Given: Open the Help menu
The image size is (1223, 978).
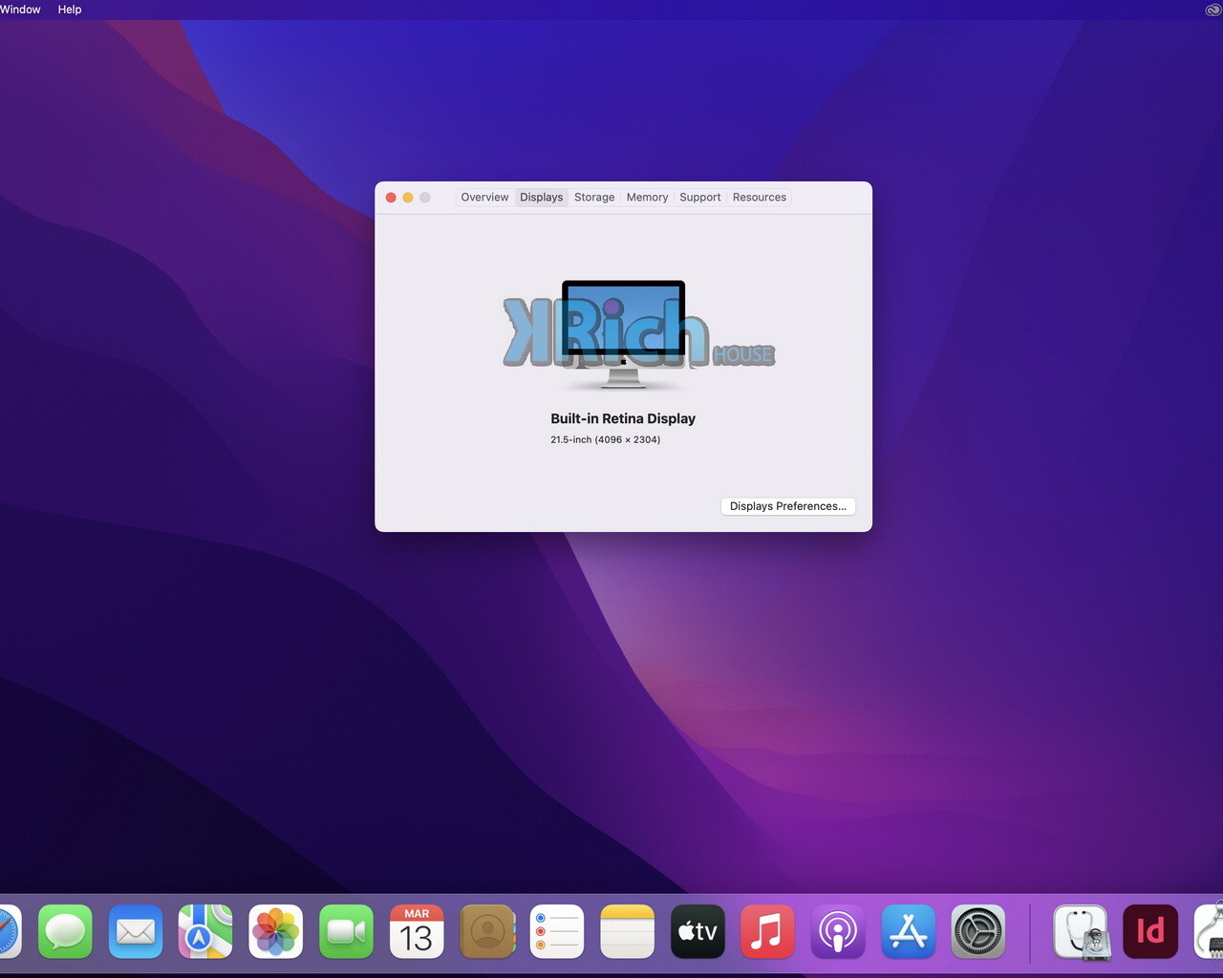Looking at the screenshot, I should pyautogui.click(x=70, y=10).
